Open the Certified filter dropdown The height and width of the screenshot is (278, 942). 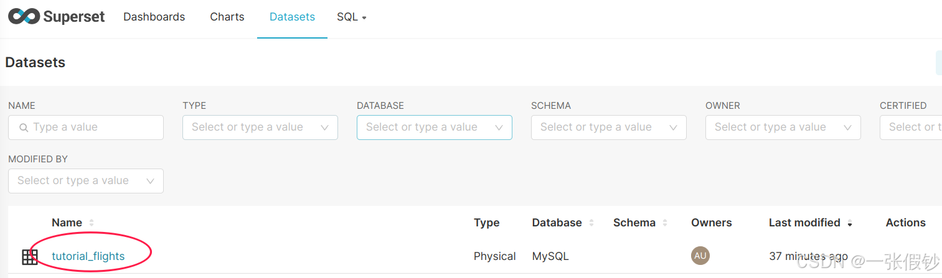pyautogui.click(x=912, y=127)
